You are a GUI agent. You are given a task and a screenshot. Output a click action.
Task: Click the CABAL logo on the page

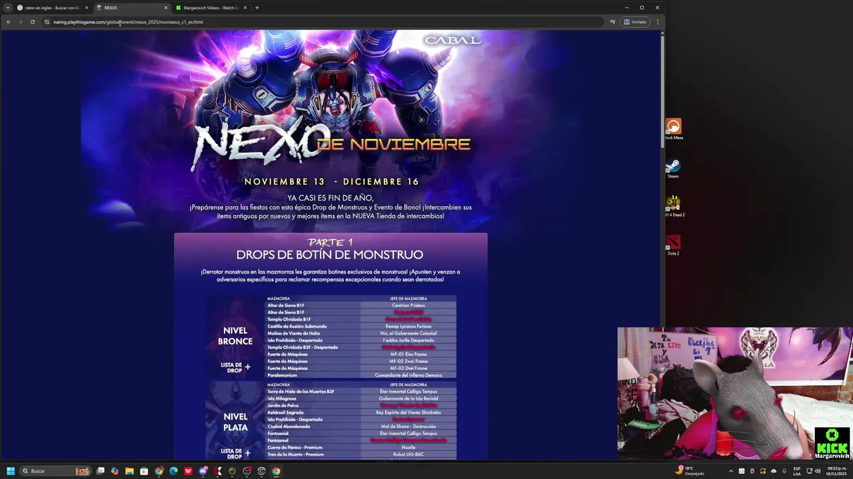452,41
